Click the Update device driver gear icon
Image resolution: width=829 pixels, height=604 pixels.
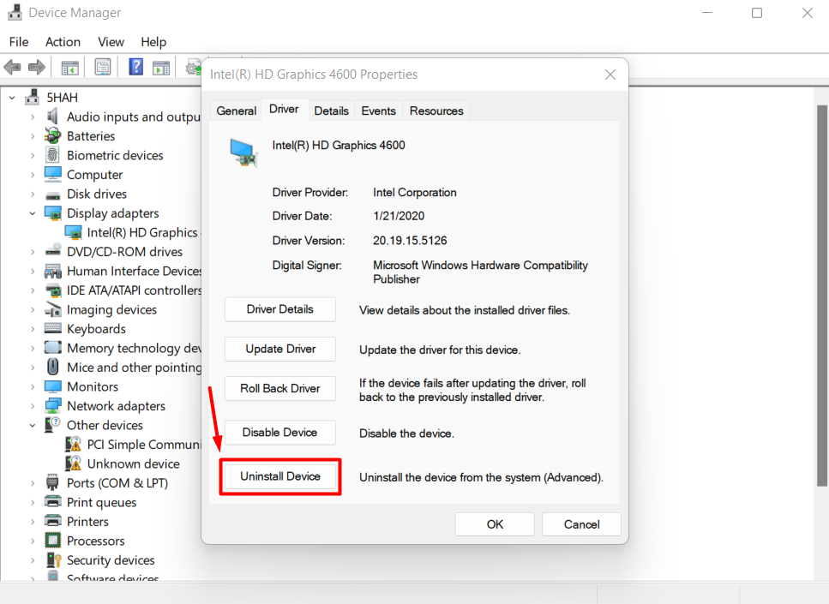pos(194,67)
